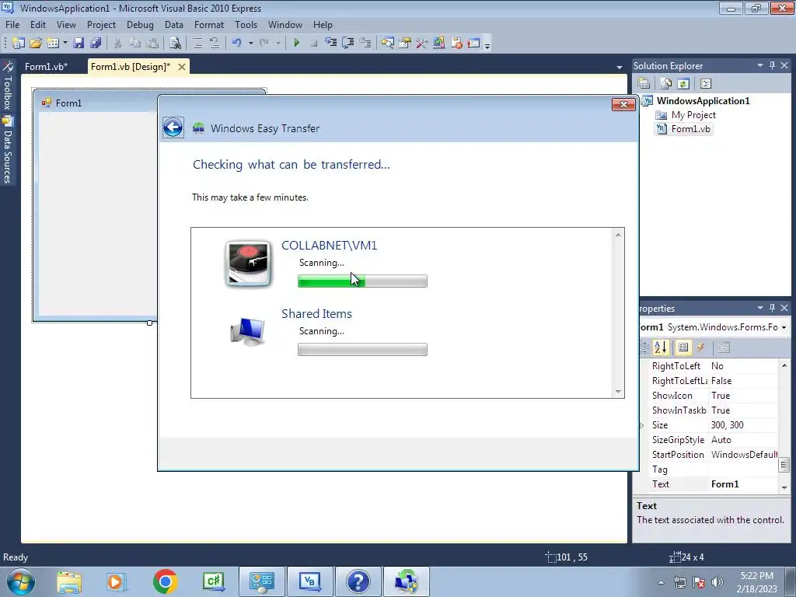Viewport: 796px width, 597px height.
Task: Click the COLLABNET\VM1 scanning progress bar
Action: click(362, 281)
